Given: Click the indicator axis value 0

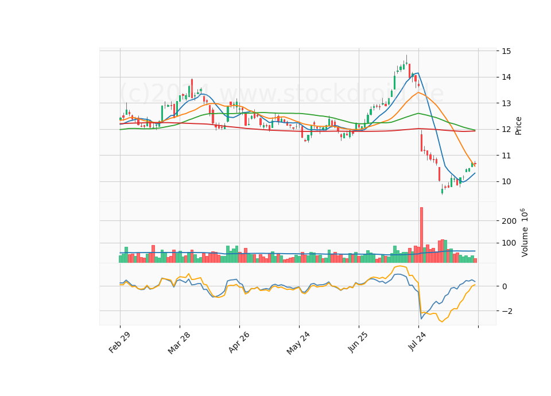Looking at the screenshot, I should [x=505, y=286].
